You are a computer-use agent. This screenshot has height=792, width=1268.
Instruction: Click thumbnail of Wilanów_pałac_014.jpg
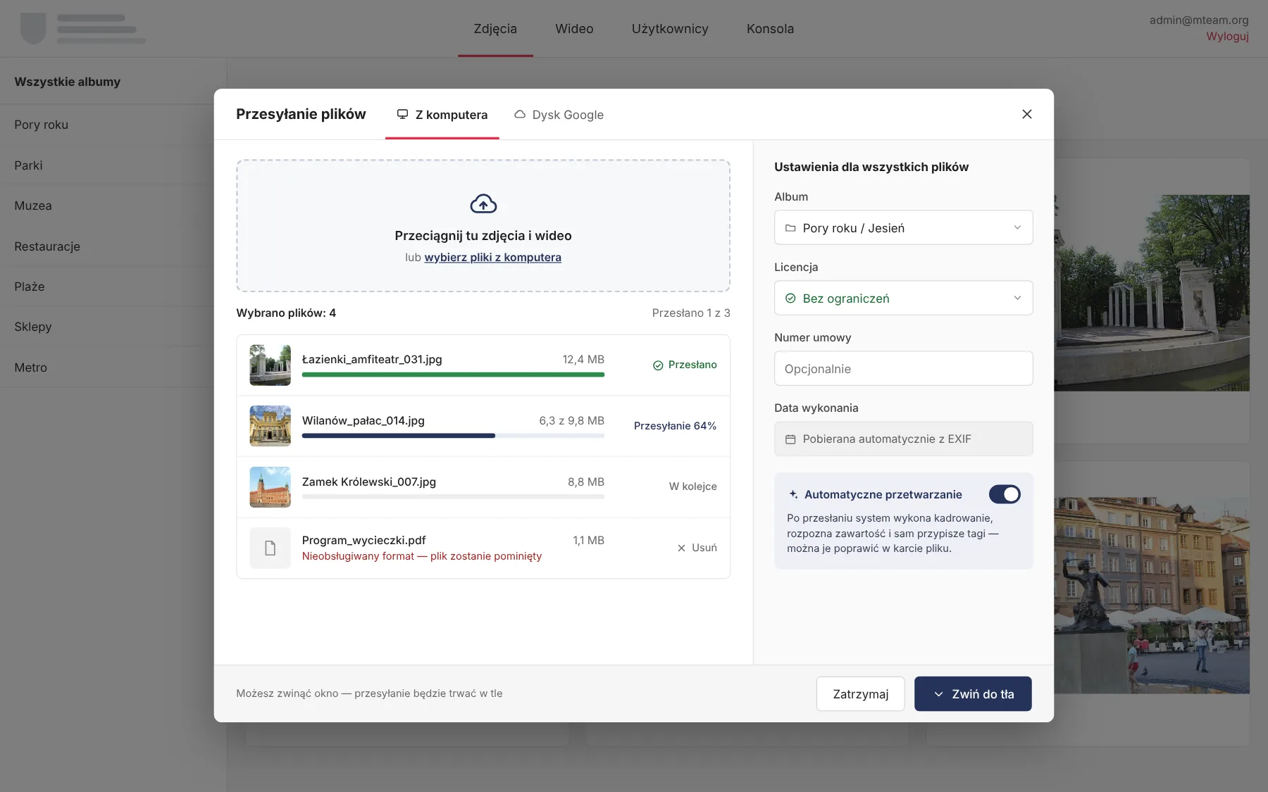point(270,426)
